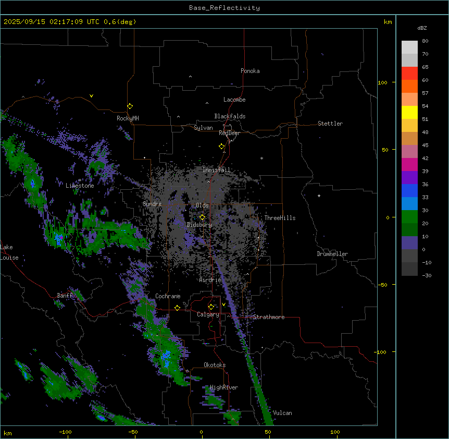This screenshot has width=449, height=439.
Task: Click the yellow diamond marker above Calgary label
Action: point(211,307)
